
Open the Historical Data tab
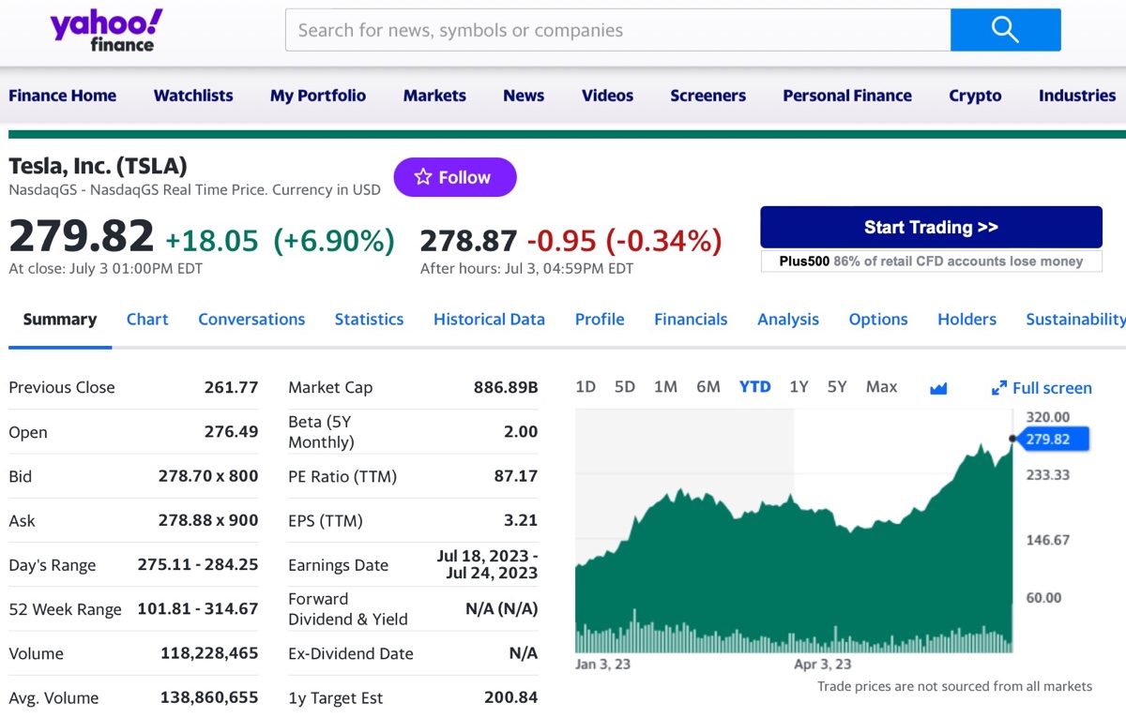pyautogui.click(x=489, y=319)
